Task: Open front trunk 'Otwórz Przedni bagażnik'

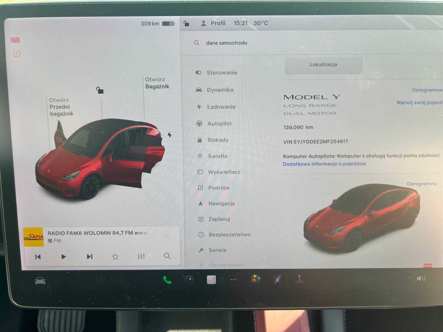Action: pos(61,107)
